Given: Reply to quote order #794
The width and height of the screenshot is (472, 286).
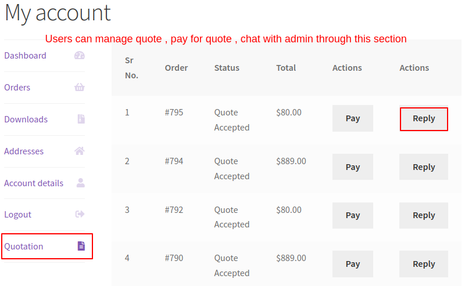Looking at the screenshot, I should pyautogui.click(x=424, y=166).
